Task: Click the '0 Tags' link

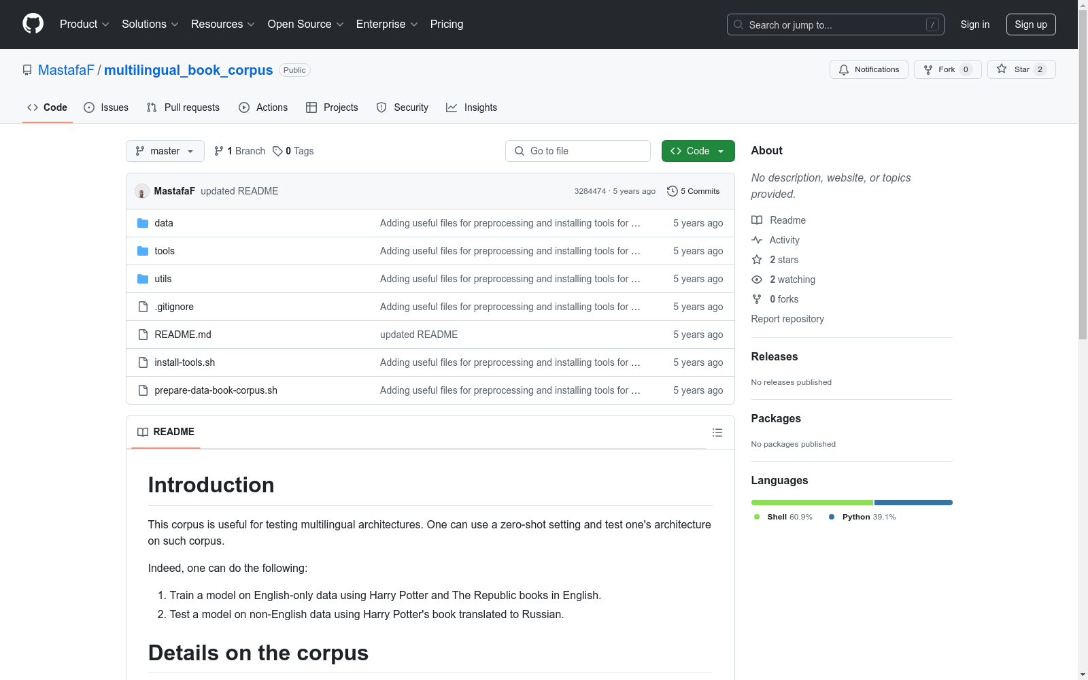Action: click(293, 151)
